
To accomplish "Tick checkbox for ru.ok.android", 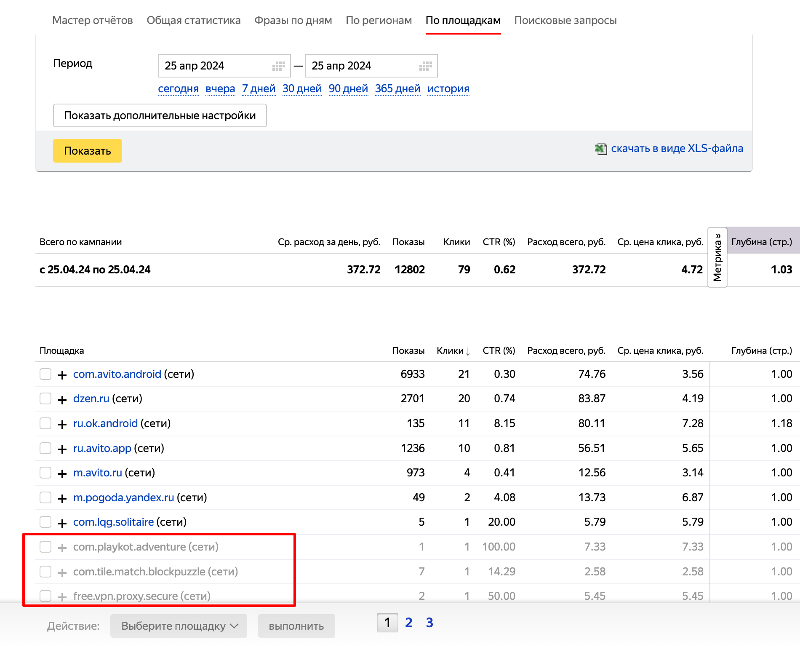I will [45, 423].
